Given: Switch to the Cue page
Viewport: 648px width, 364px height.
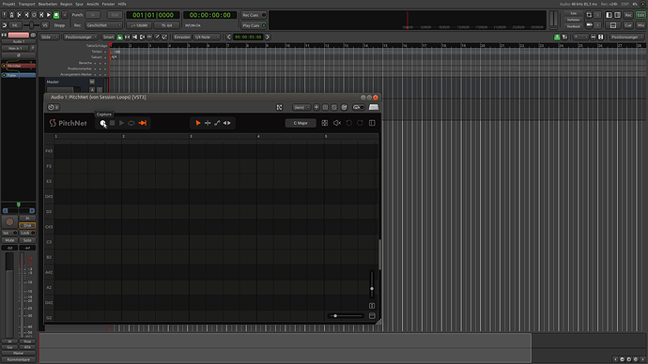Looking at the screenshot, I should (628, 25).
